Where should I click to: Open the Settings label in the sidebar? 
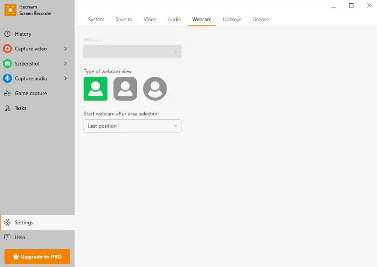point(24,223)
